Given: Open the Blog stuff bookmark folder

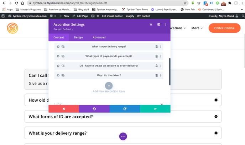Looking at the screenshot, I should click(x=81, y=10).
